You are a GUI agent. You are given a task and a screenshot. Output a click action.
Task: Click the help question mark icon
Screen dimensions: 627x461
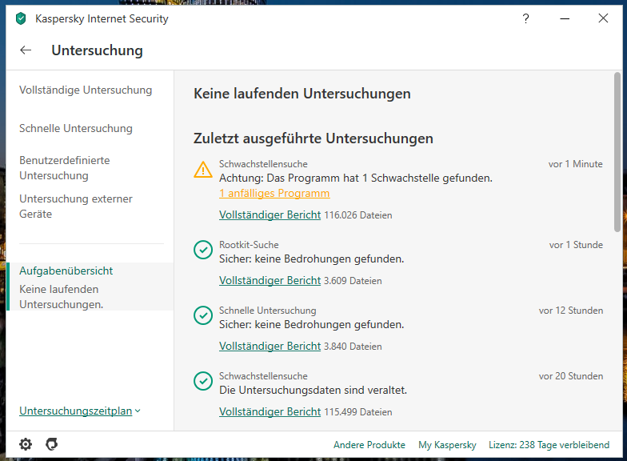pyautogui.click(x=525, y=19)
